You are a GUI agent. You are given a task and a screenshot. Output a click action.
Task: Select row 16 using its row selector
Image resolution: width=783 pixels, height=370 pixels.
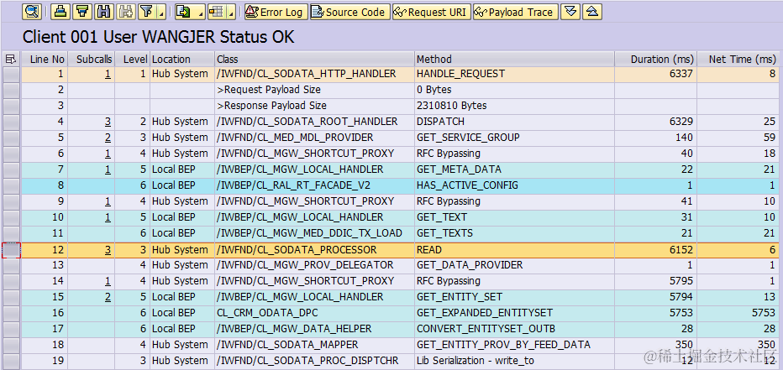11,313
